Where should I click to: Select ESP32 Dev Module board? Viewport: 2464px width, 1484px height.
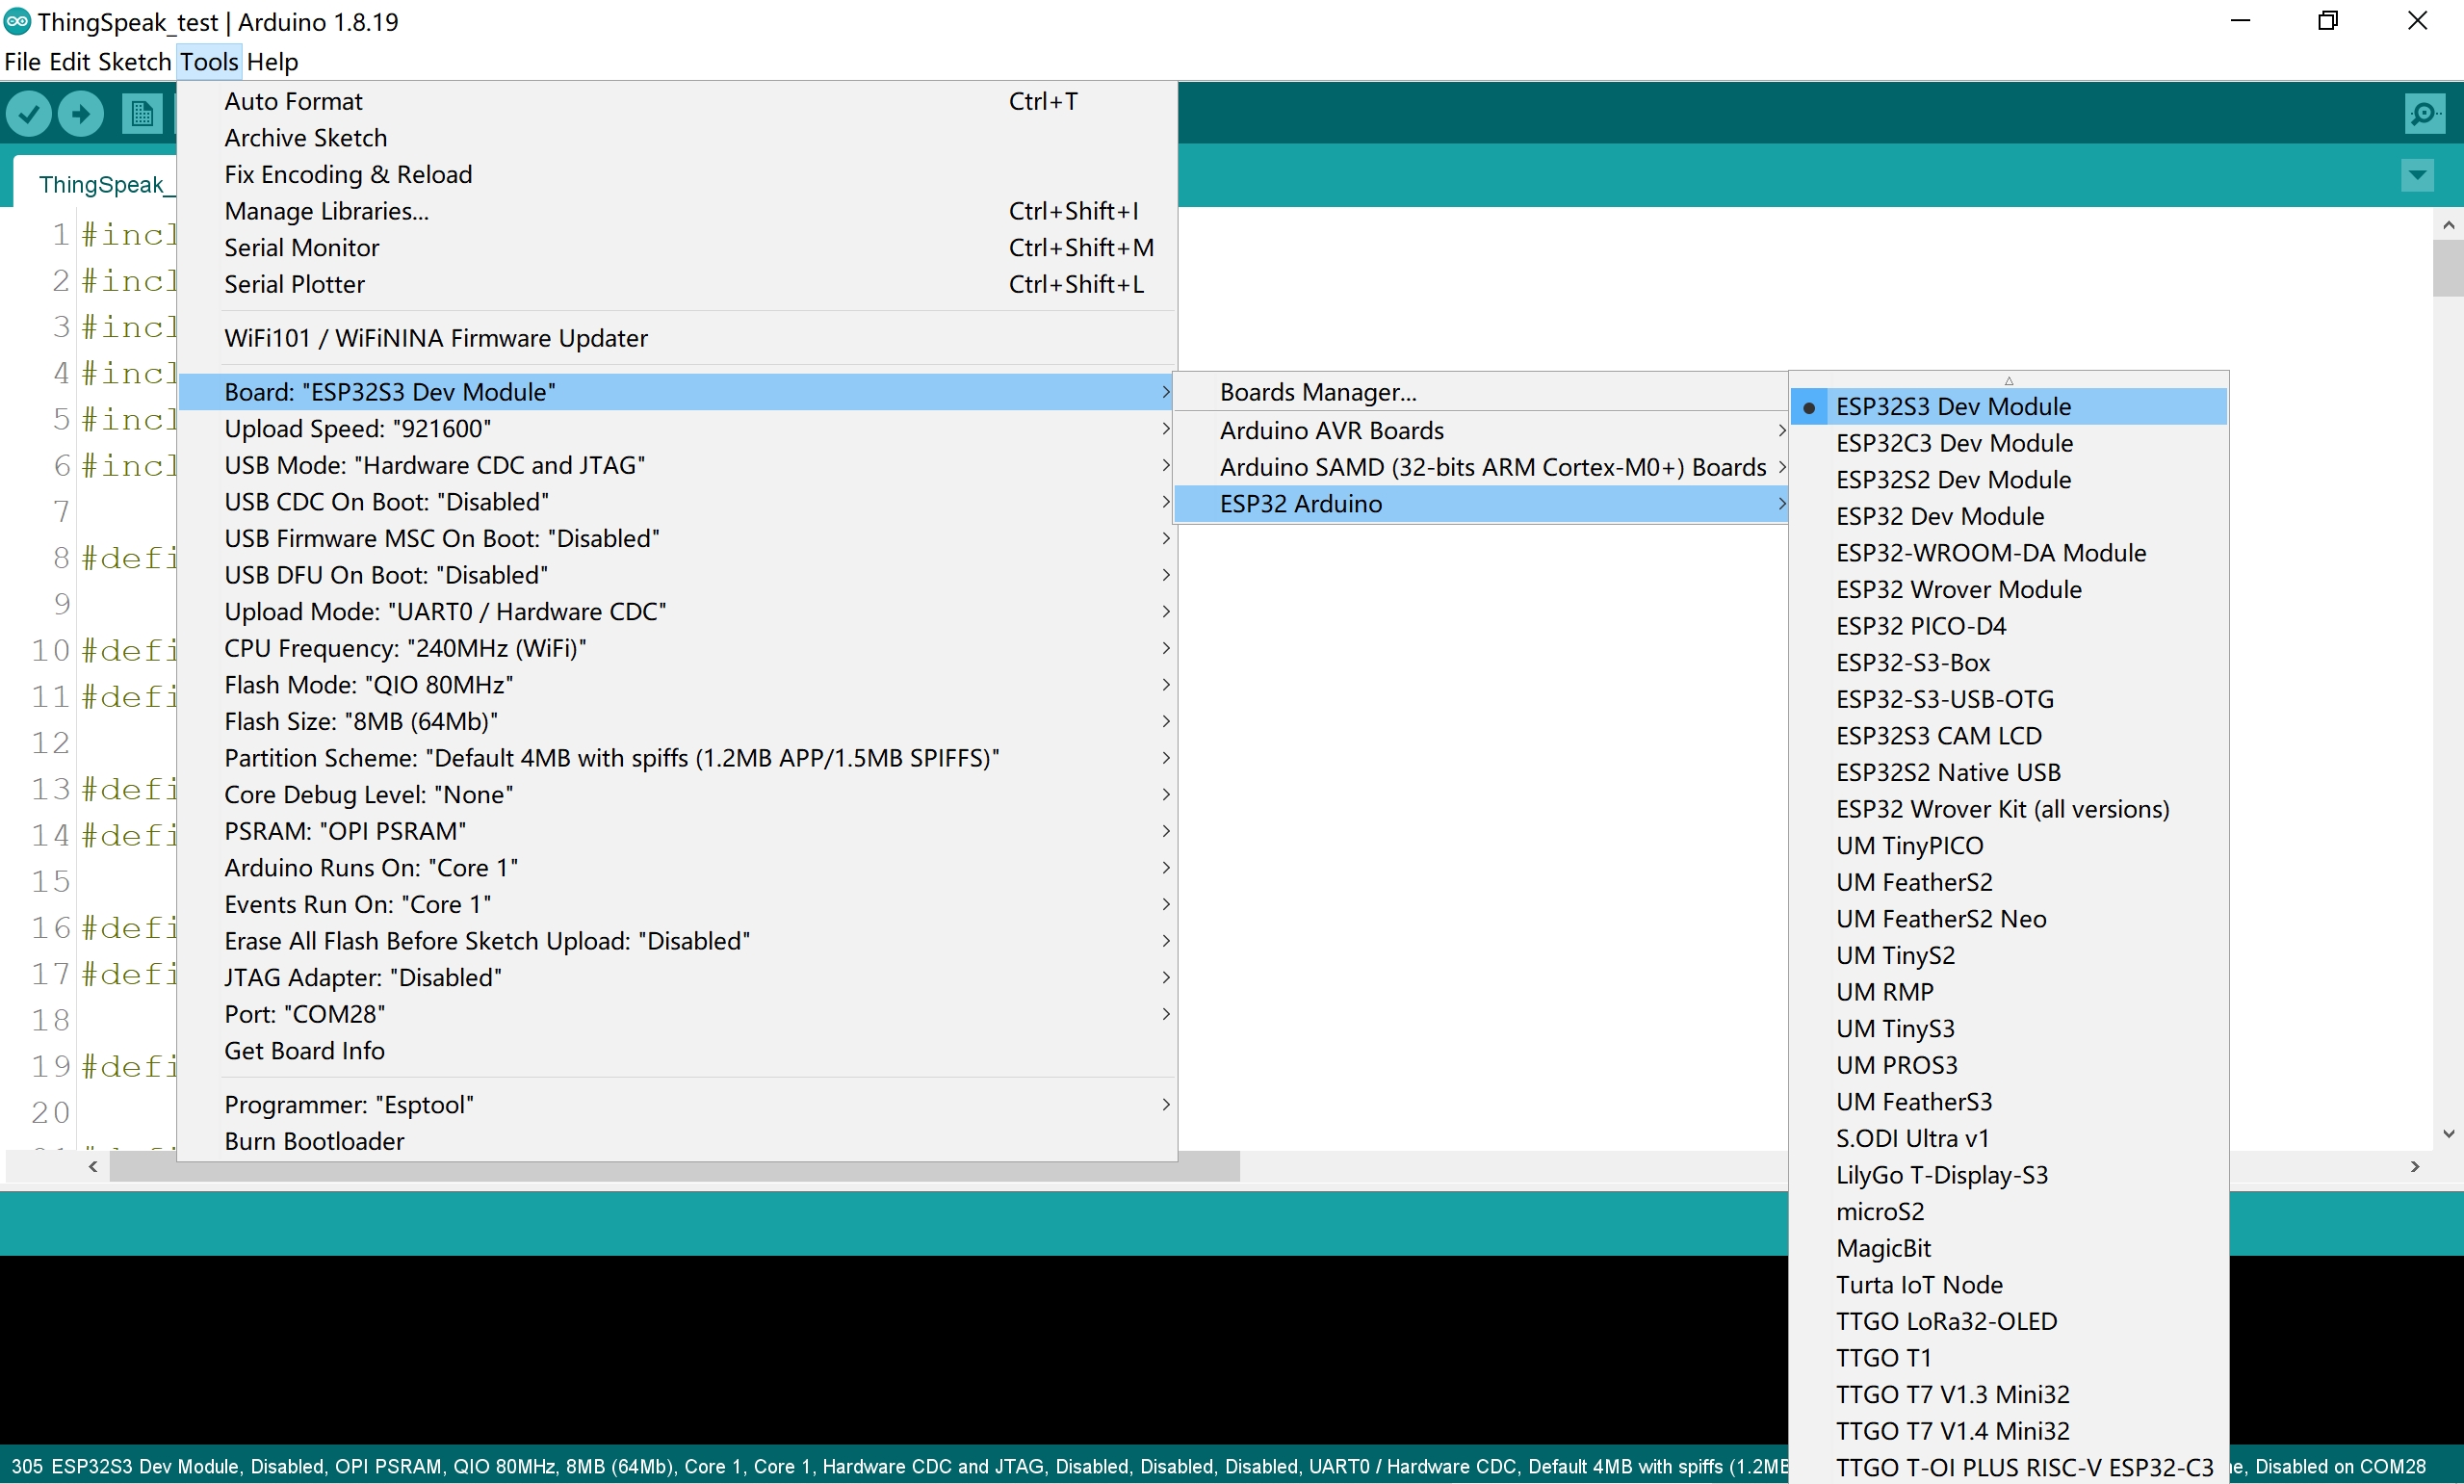pyautogui.click(x=2009, y=516)
